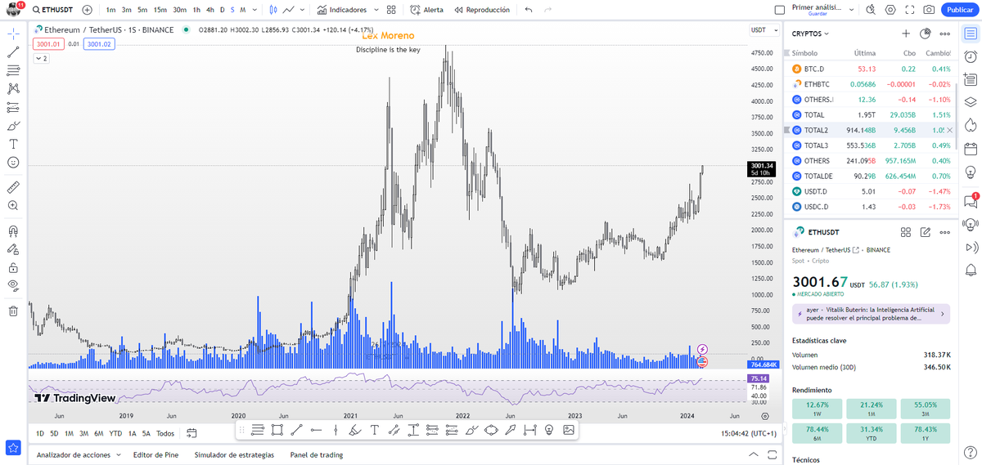This screenshot has height=465, width=982.
Task: Expand the Primer análisis layout dropdown
Action: pos(853,10)
